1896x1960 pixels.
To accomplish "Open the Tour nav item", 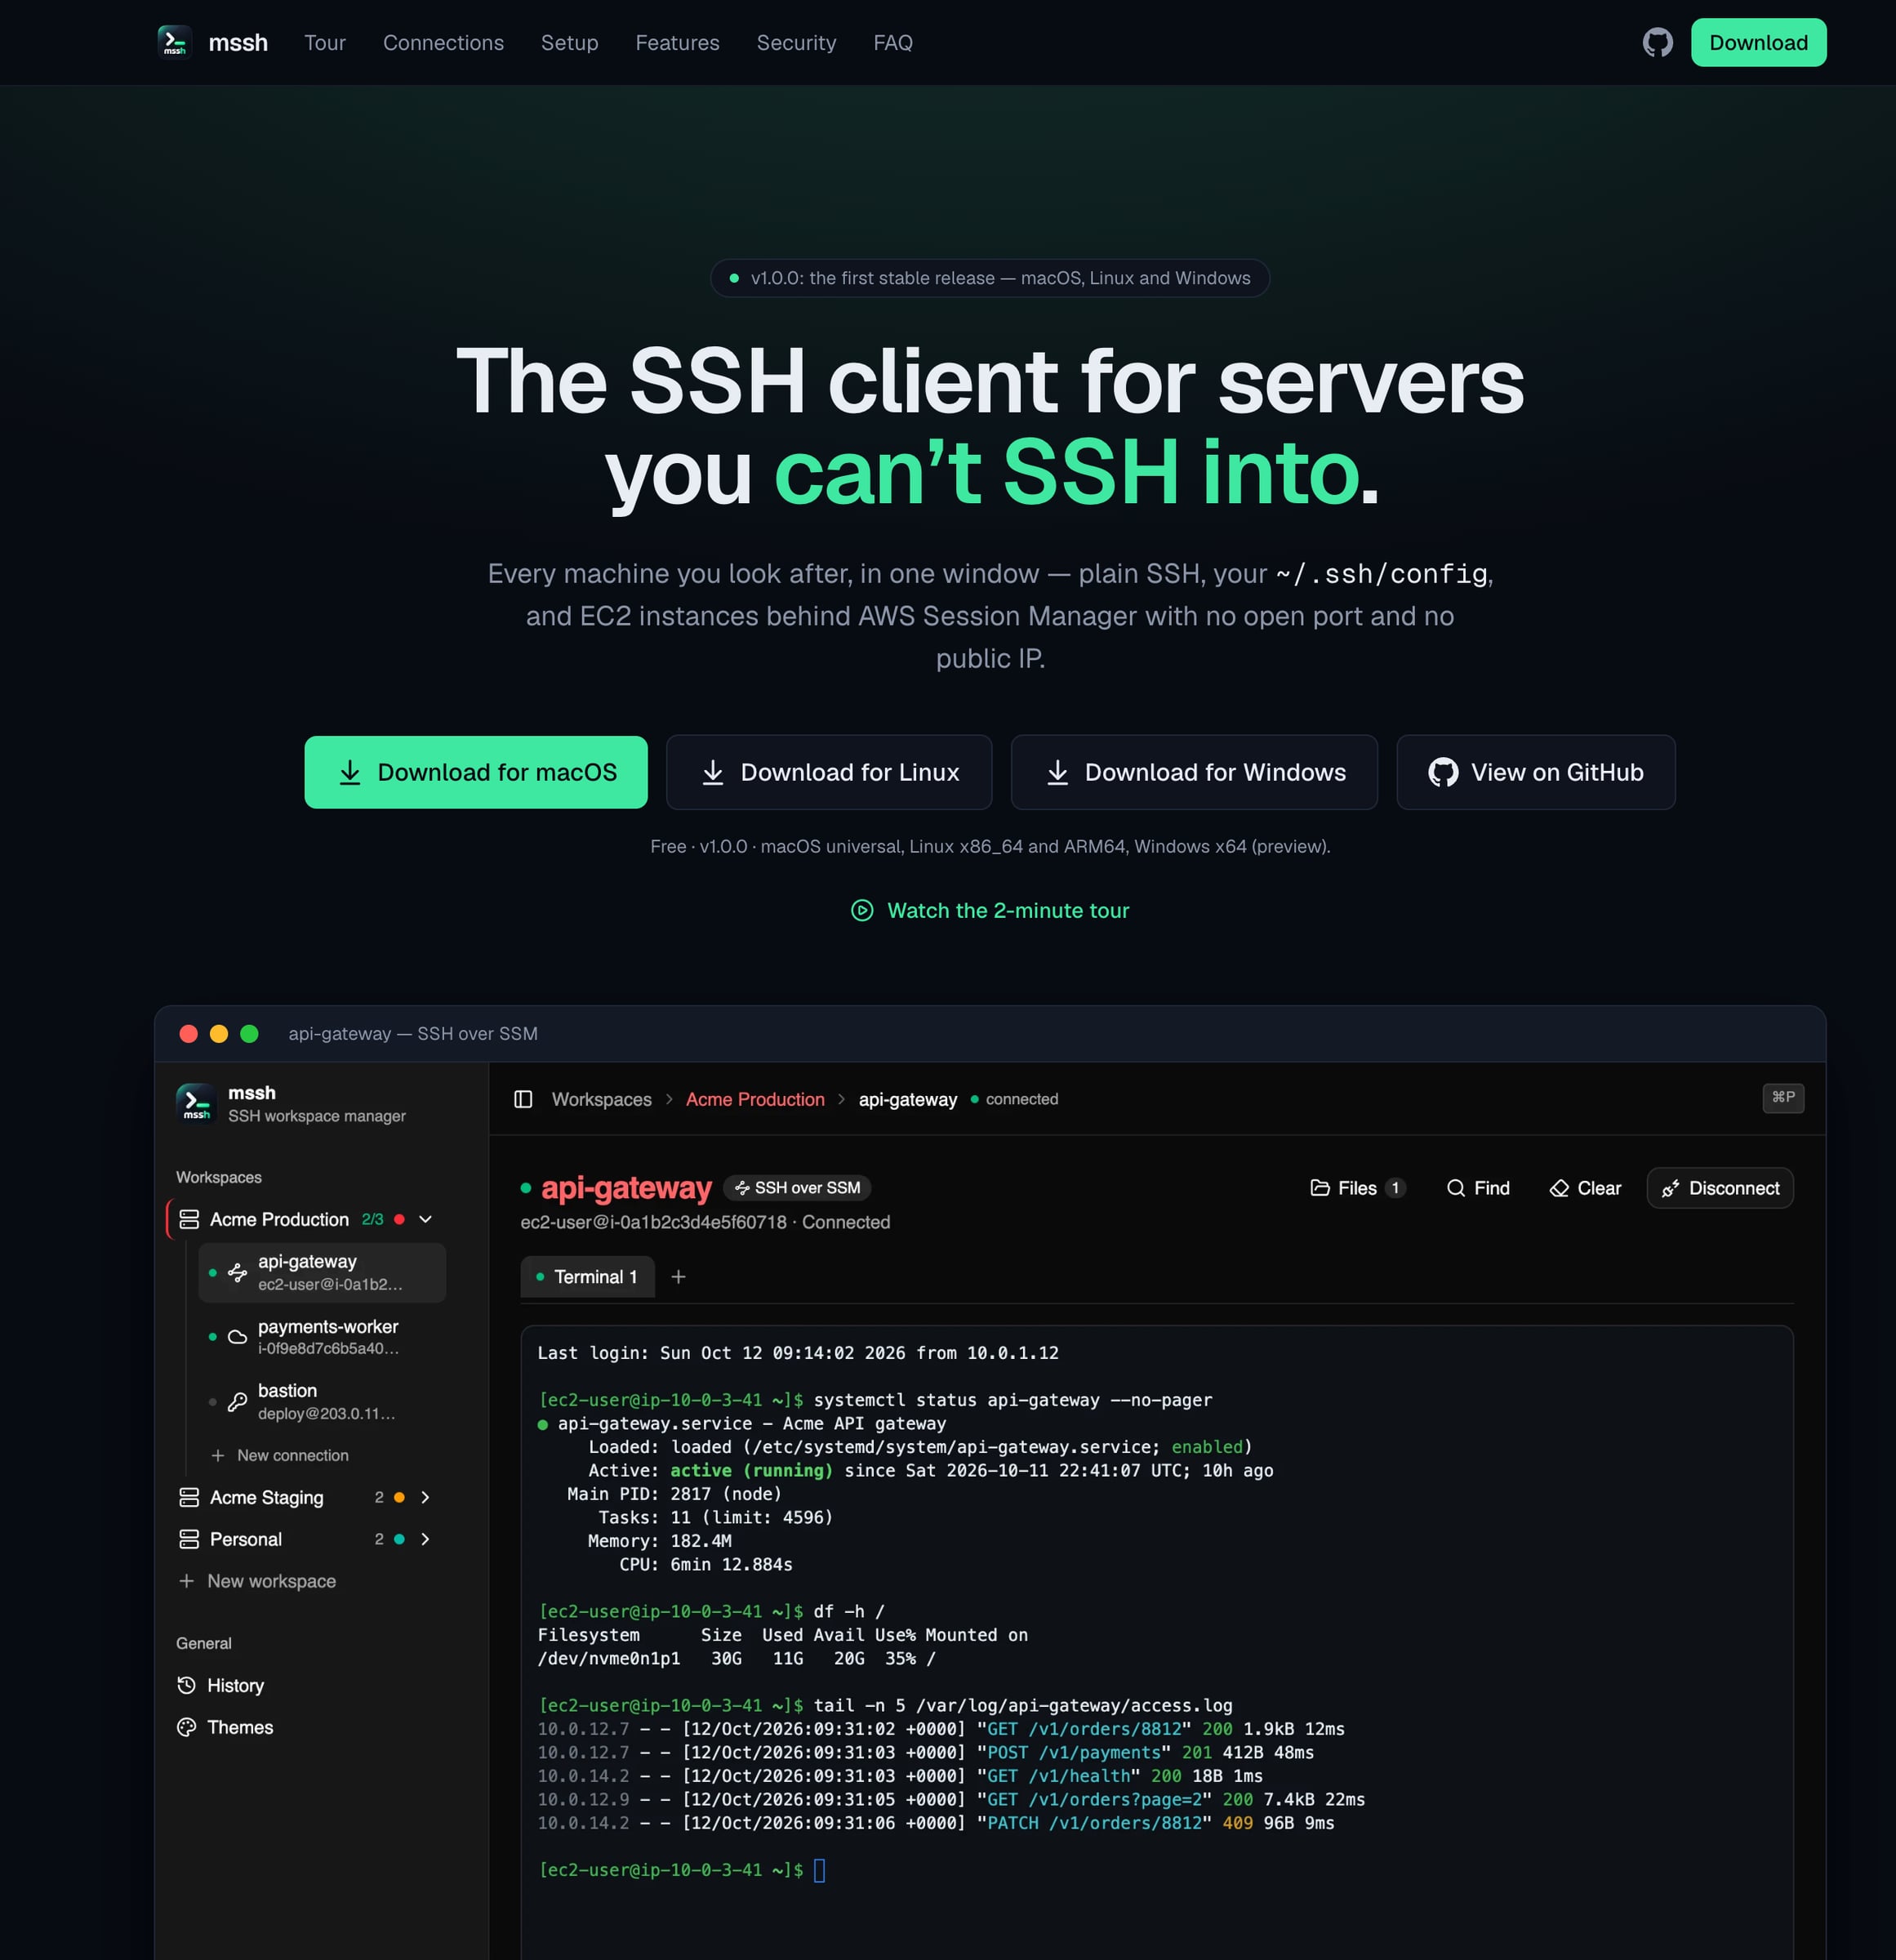I will click(325, 43).
